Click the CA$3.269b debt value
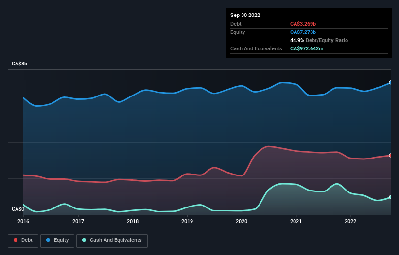This screenshot has width=399, height=255. (x=303, y=24)
